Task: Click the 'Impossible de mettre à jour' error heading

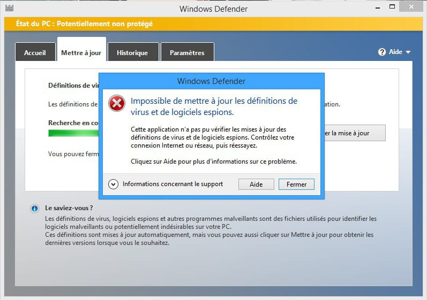Action: (214, 106)
